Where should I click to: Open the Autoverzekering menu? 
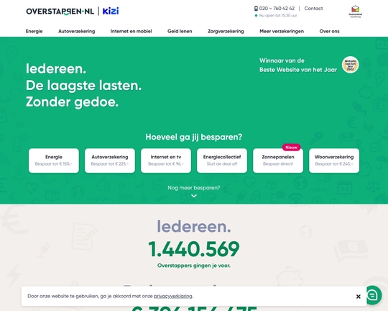point(77,31)
